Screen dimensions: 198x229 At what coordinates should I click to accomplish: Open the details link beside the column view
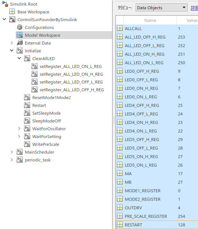tap(194, 8)
